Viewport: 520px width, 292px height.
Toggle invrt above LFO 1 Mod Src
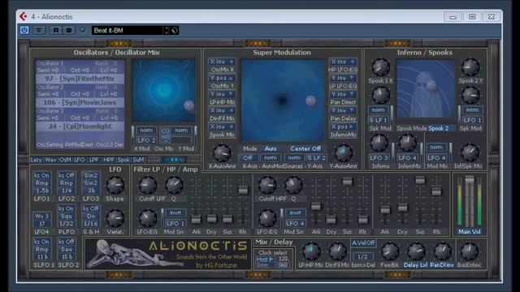[175, 213]
